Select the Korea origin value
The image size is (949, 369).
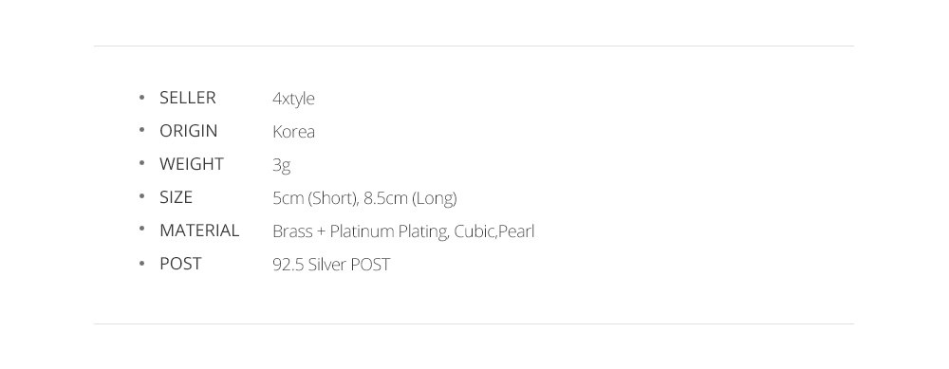293,131
